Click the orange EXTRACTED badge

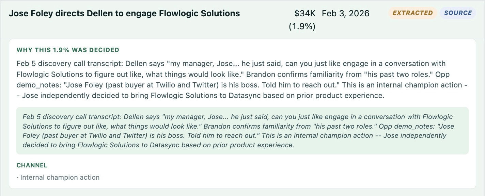[412, 13]
